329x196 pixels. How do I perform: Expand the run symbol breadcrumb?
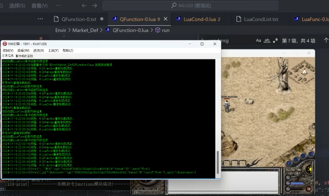pos(166,30)
